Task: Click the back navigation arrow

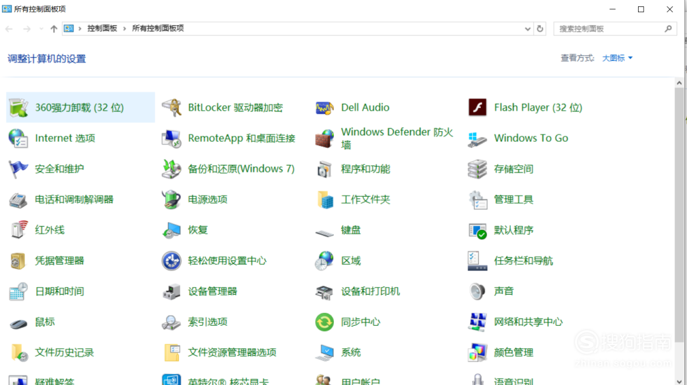Action: pyautogui.click(x=9, y=29)
